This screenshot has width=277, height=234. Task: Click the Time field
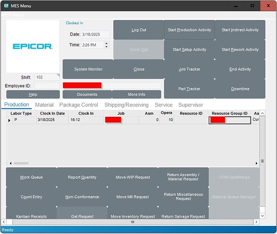tap(92, 45)
